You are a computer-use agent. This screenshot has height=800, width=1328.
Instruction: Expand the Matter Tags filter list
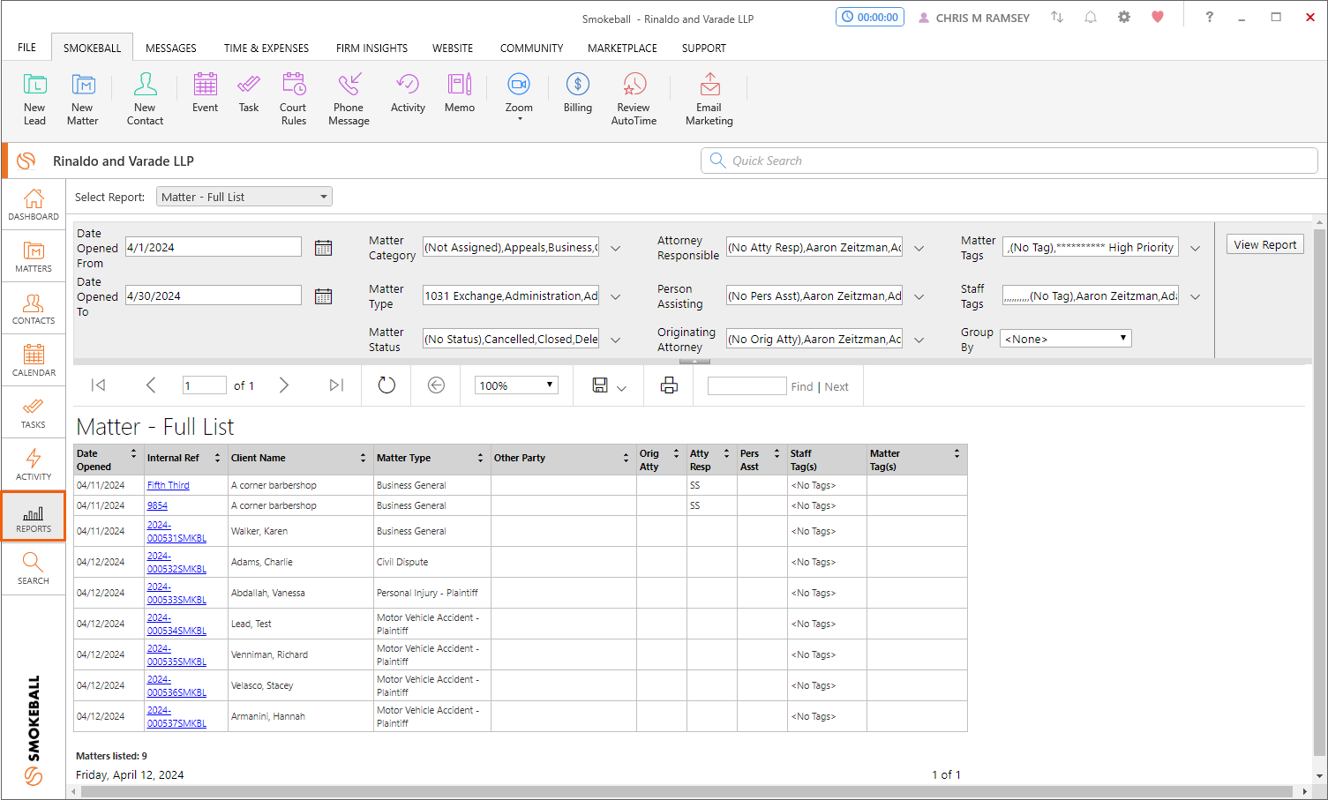(x=1196, y=249)
